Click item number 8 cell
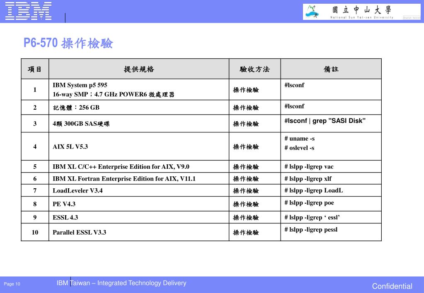This screenshot has height=293, width=424. pos(35,204)
